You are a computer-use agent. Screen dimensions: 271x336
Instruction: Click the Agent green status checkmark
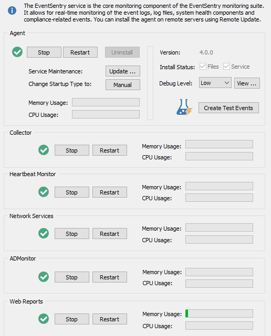17,52
